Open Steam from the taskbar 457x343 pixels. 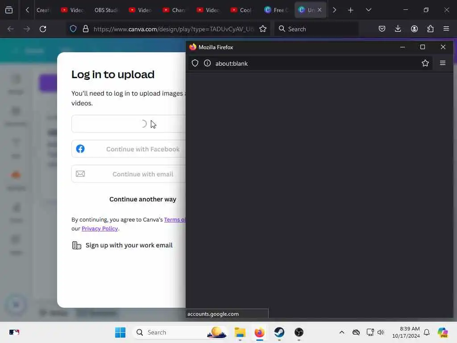coord(279,332)
